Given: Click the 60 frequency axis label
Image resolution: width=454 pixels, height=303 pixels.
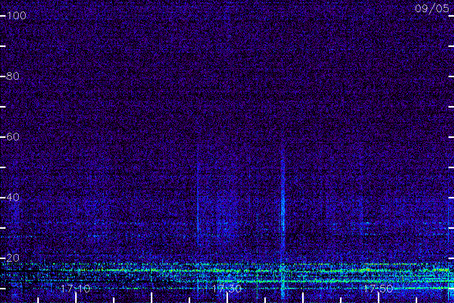Looking at the screenshot, I should tap(13, 136).
